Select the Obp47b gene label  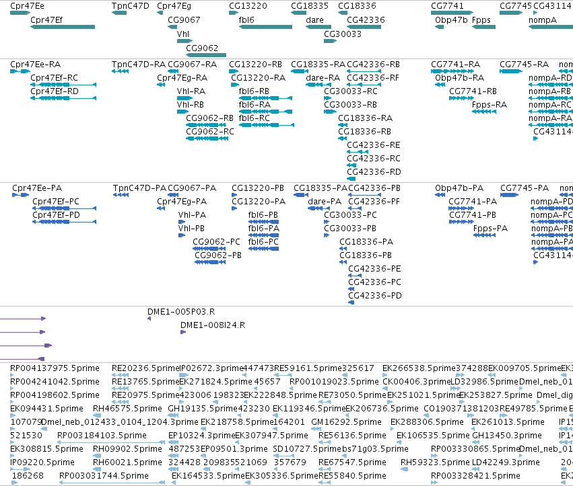pyautogui.click(x=451, y=20)
